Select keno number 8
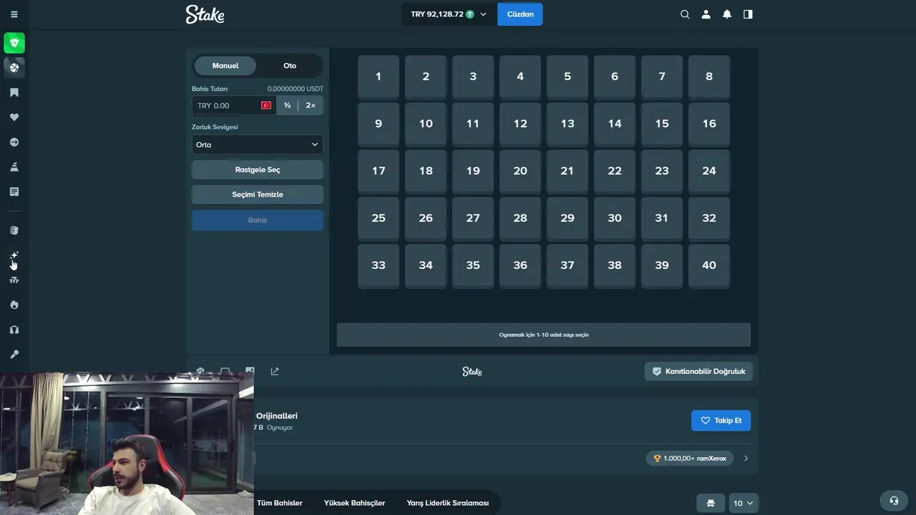 pyautogui.click(x=709, y=77)
